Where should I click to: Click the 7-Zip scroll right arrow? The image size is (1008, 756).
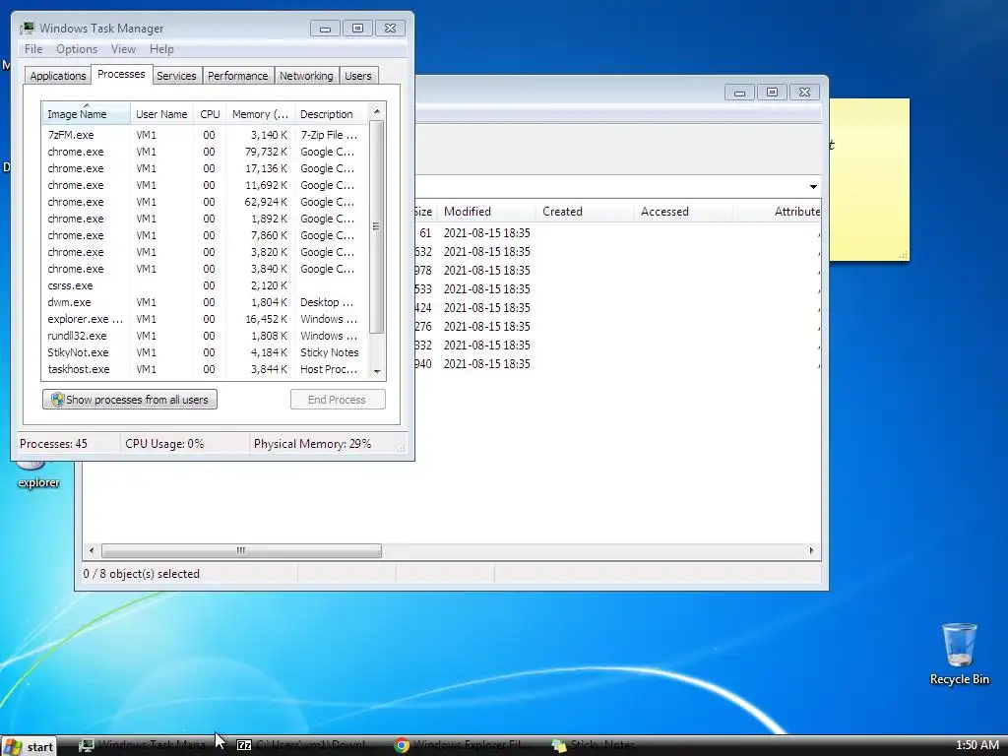(x=811, y=551)
